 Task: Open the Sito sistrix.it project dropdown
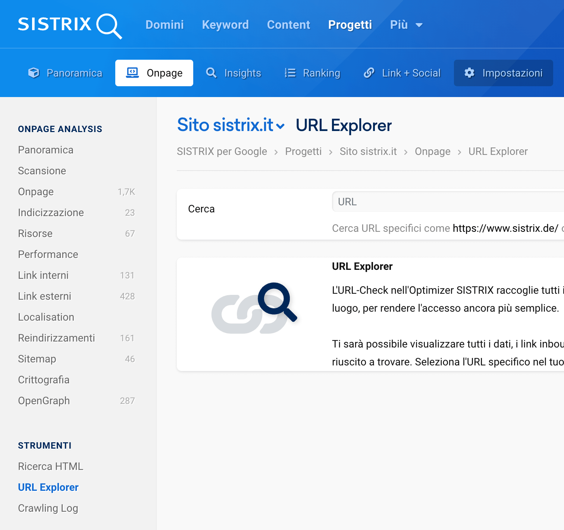231,125
